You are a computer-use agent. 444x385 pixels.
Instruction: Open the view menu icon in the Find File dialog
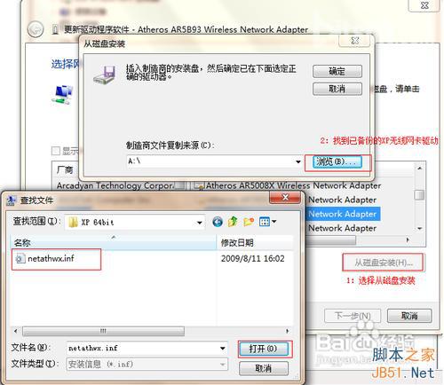(265, 222)
